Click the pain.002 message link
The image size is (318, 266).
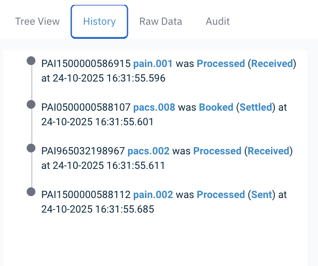[153, 195]
